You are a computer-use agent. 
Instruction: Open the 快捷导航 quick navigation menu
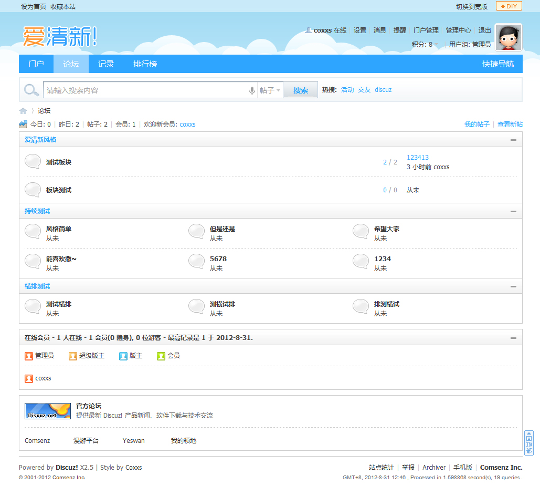[498, 64]
